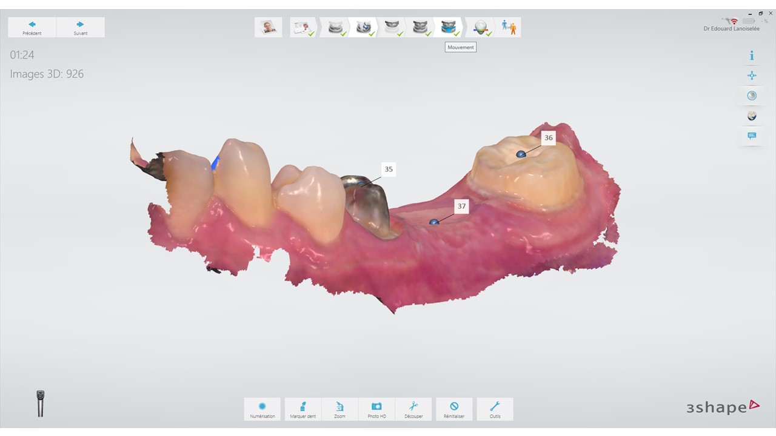Image resolution: width=776 pixels, height=436 pixels.
Task: Open the Outils wrench menu
Action: pyautogui.click(x=495, y=409)
